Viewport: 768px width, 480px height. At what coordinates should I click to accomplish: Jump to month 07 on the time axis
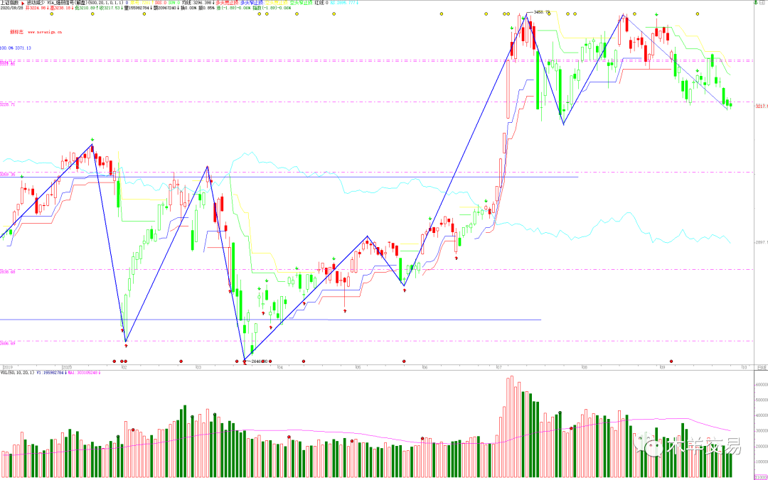pyautogui.click(x=498, y=367)
